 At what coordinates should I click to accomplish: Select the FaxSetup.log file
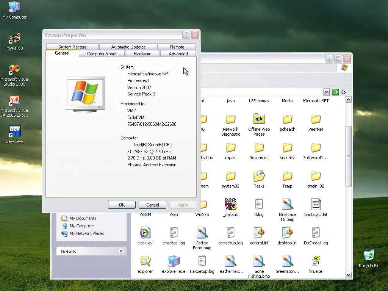click(202, 264)
